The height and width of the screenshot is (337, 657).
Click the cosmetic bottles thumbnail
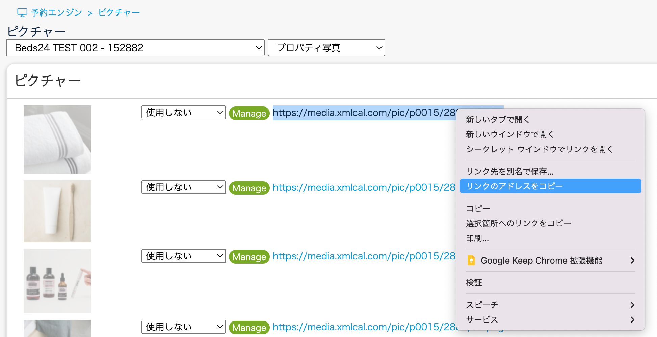click(x=57, y=281)
